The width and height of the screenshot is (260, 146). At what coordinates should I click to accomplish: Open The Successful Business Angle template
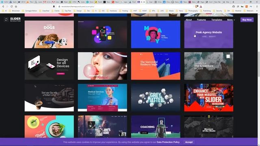(156, 66)
